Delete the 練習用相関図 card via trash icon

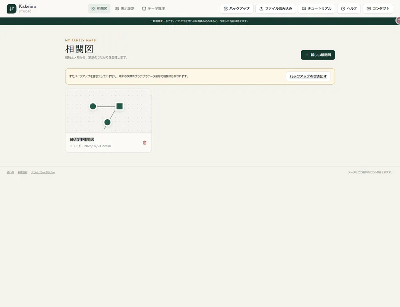[x=145, y=143]
